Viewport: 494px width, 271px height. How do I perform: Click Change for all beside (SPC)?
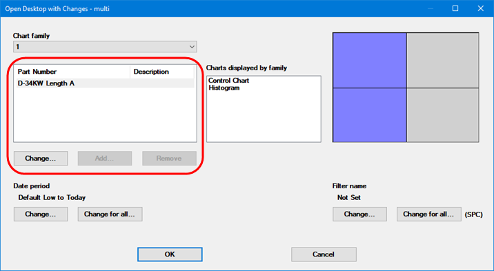tap(428, 214)
